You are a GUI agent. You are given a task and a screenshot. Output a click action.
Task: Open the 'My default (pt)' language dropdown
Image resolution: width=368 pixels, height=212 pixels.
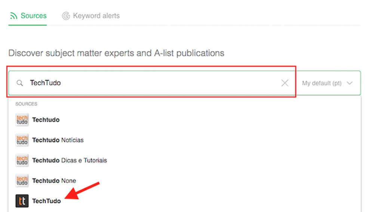322,83
